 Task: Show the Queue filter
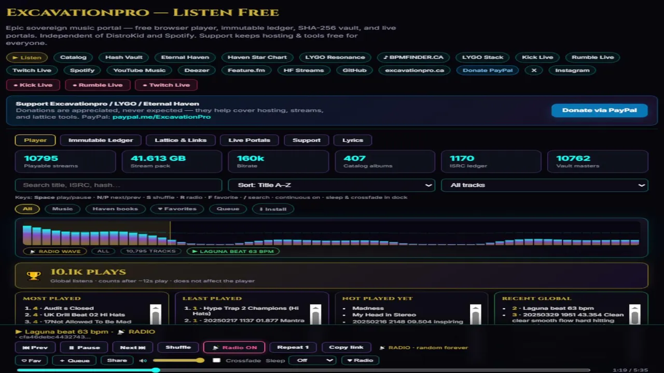(x=228, y=209)
